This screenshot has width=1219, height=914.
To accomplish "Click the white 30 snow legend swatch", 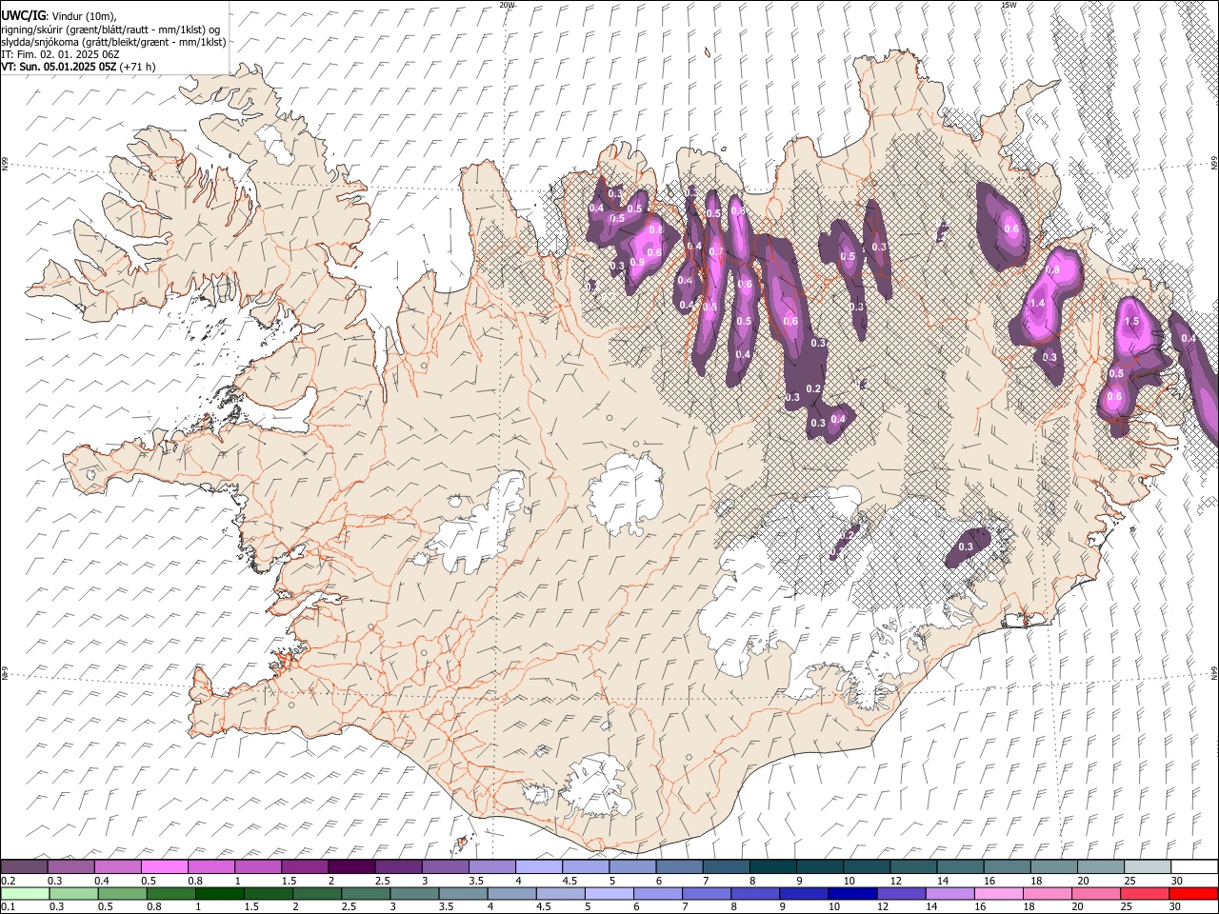I will click(1193, 866).
